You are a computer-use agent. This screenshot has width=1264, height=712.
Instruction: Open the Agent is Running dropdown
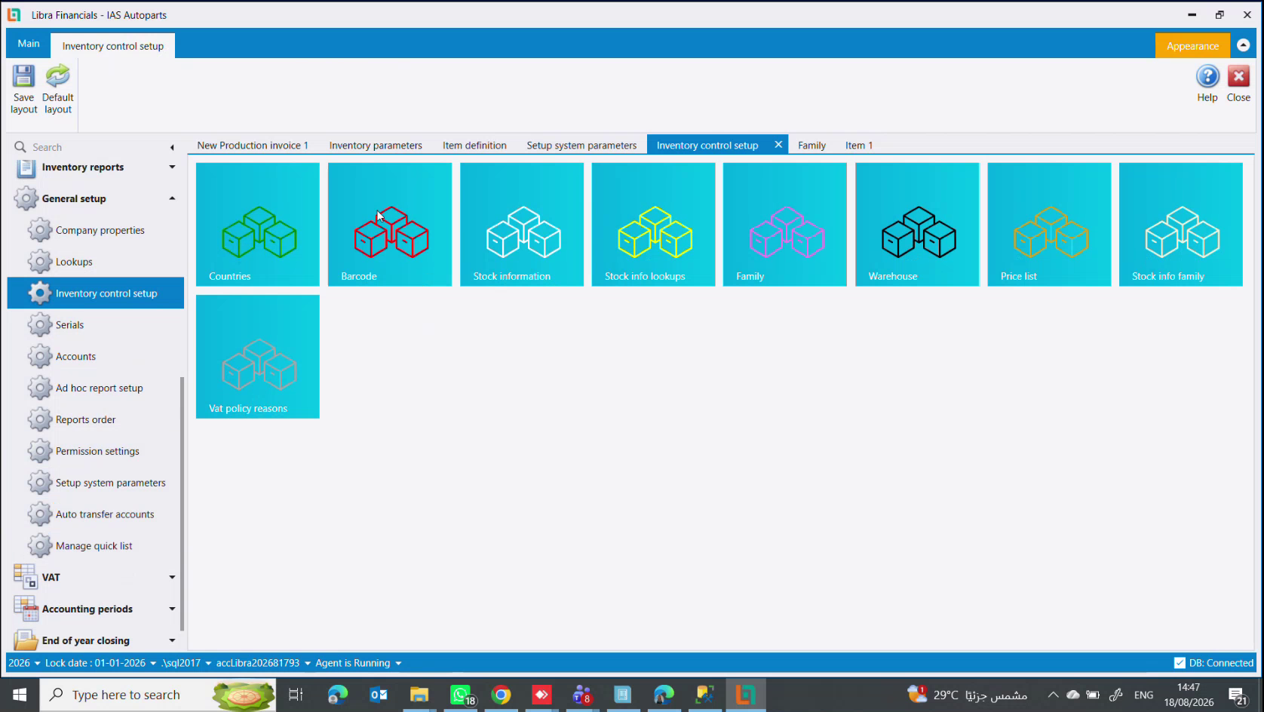pos(358,663)
